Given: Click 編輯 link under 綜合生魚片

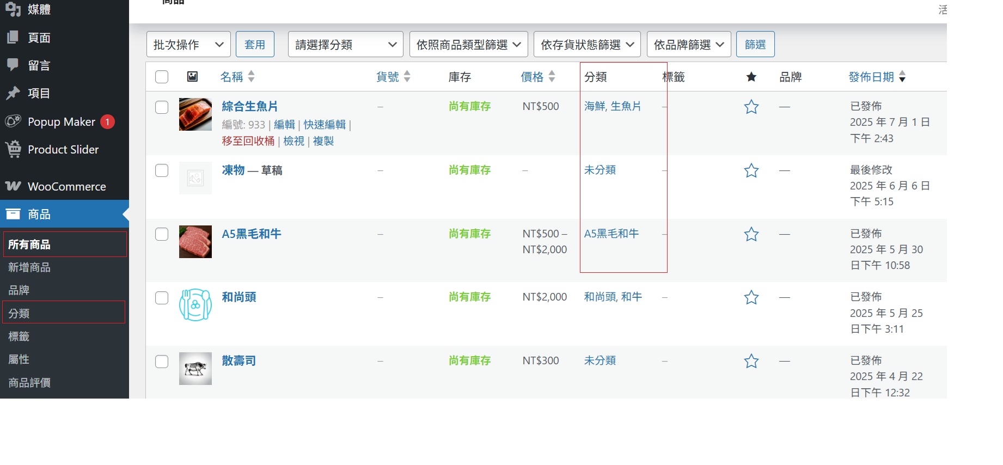Looking at the screenshot, I should click(284, 125).
